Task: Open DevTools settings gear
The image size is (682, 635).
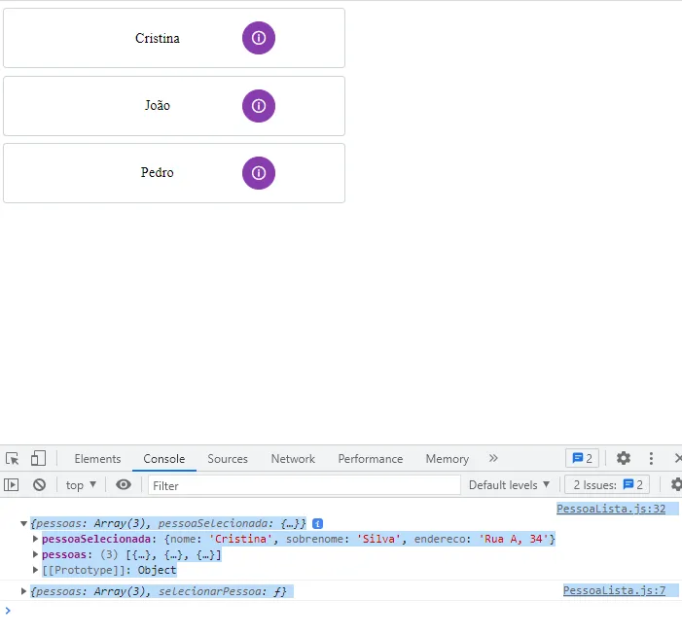Action: [x=624, y=458]
